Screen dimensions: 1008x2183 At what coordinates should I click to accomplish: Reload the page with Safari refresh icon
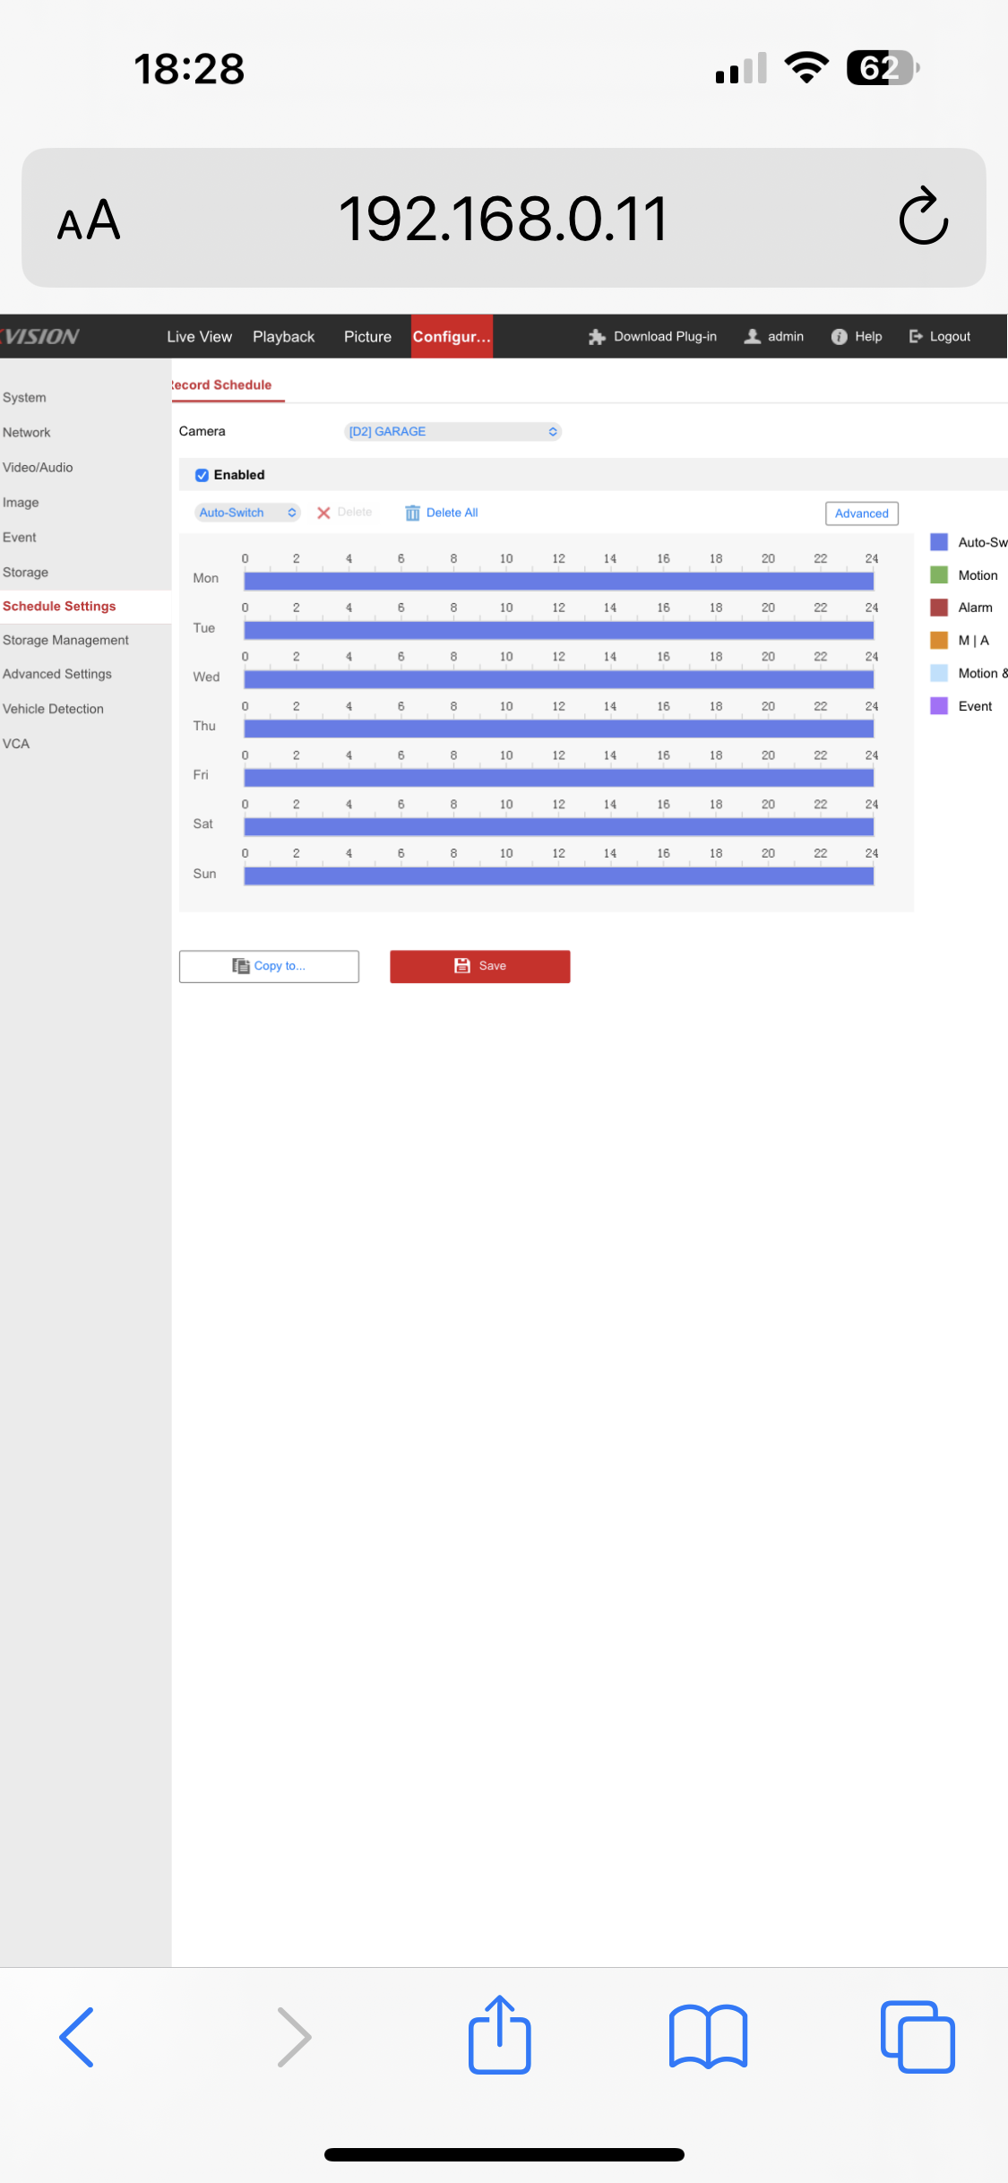(x=923, y=217)
